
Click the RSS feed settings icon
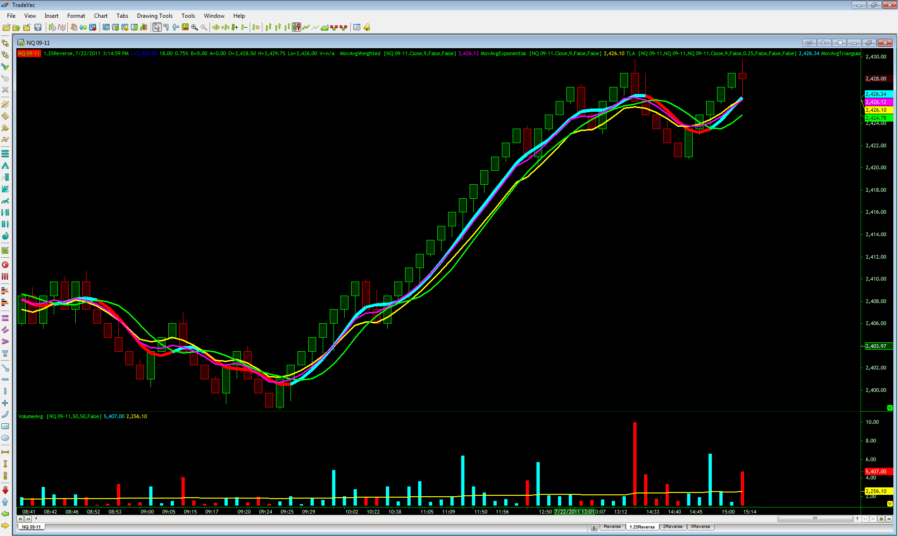point(74,28)
